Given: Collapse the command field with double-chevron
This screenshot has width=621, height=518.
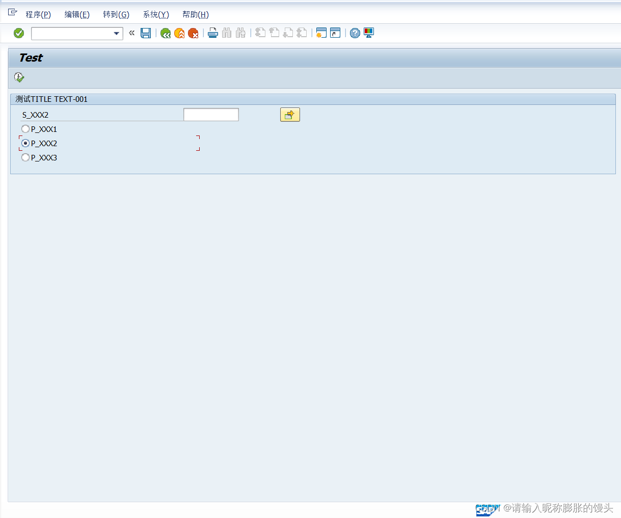Looking at the screenshot, I should coord(131,33).
